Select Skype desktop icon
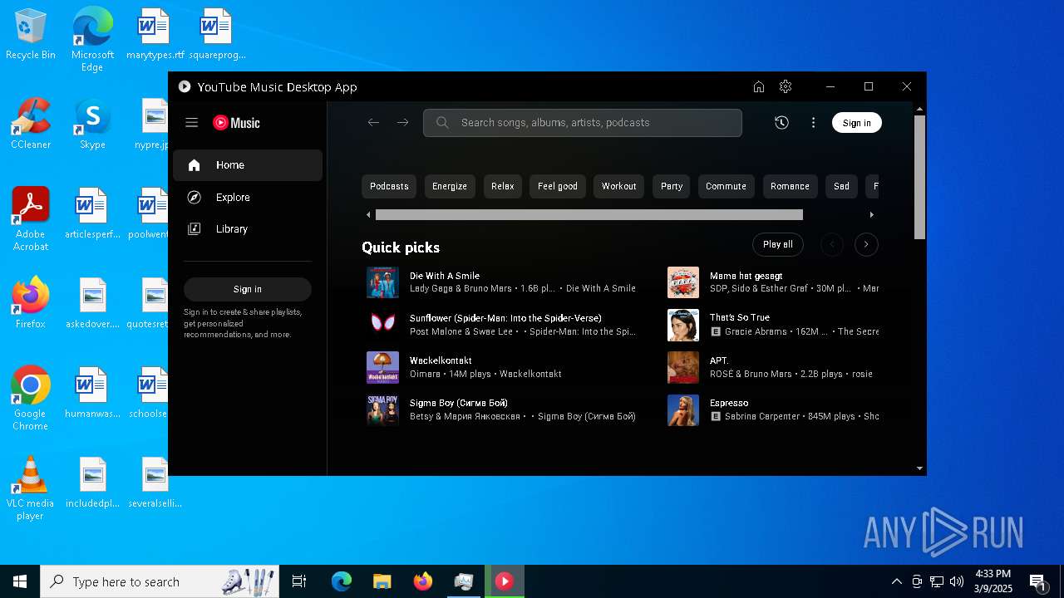 pos(92,125)
